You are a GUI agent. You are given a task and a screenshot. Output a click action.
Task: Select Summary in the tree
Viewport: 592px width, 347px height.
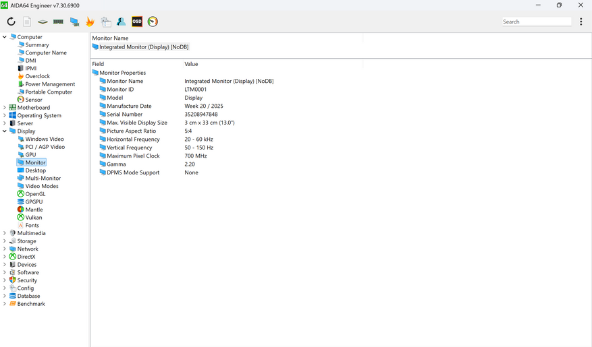coord(37,45)
